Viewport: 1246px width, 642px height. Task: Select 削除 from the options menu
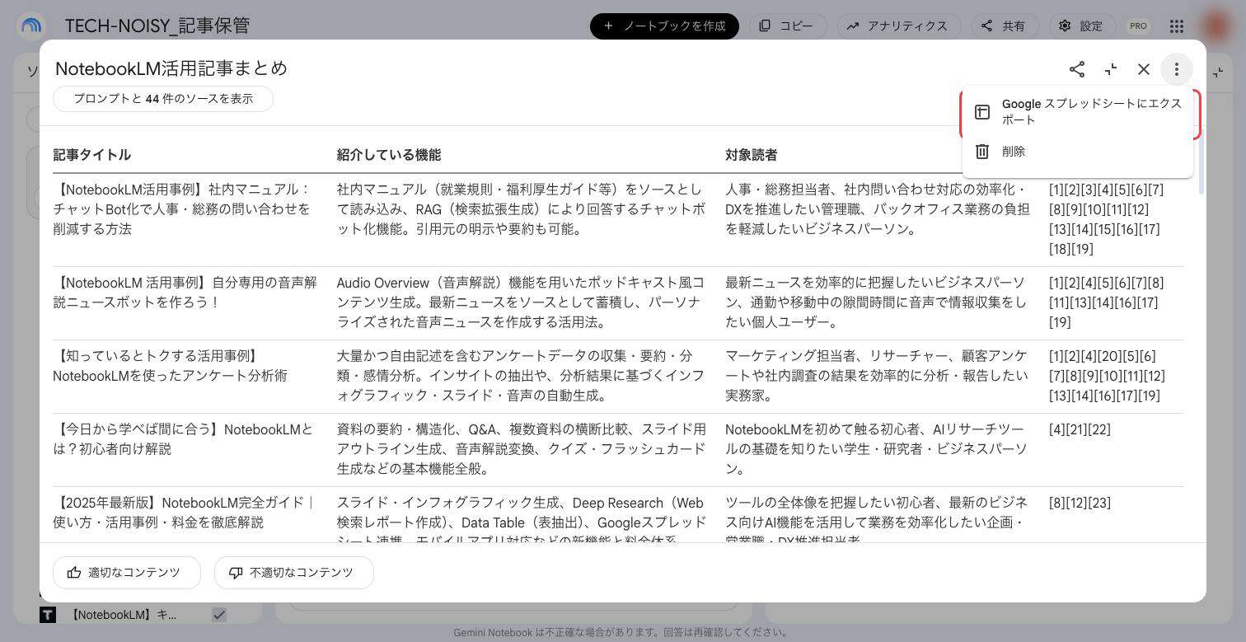(x=1077, y=152)
